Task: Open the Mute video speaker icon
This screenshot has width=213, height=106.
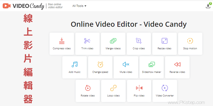Action: pos(126,64)
